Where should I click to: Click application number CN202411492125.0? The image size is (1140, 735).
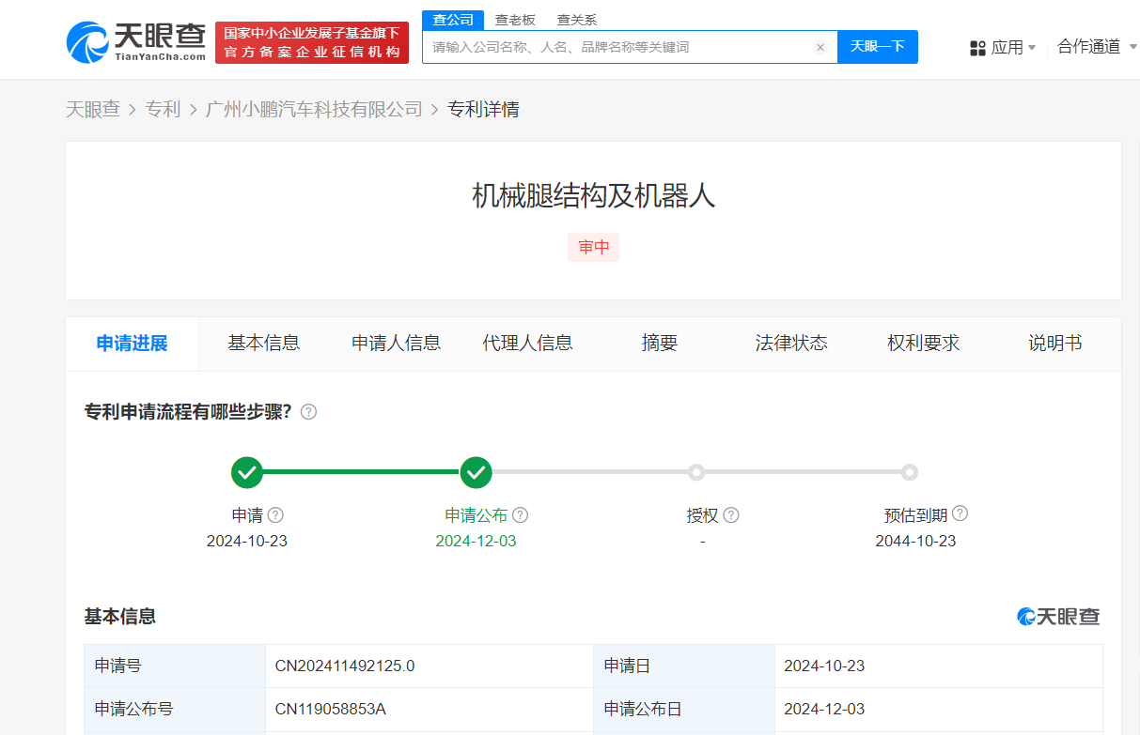pyautogui.click(x=345, y=666)
